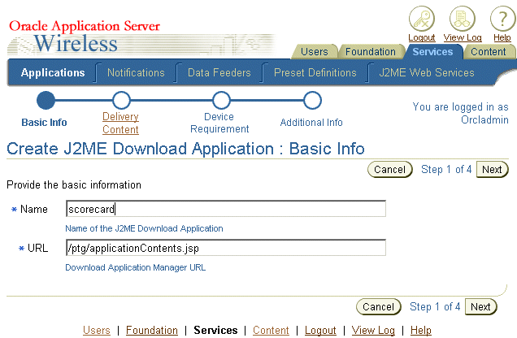
Task: Open the Data Feeders subtab
Action: click(x=219, y=72)
